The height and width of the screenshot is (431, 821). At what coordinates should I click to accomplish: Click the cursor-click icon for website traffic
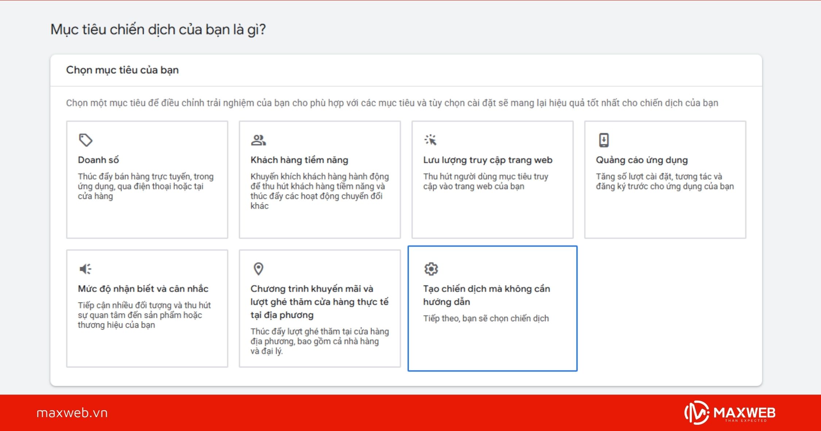(432, 140)
